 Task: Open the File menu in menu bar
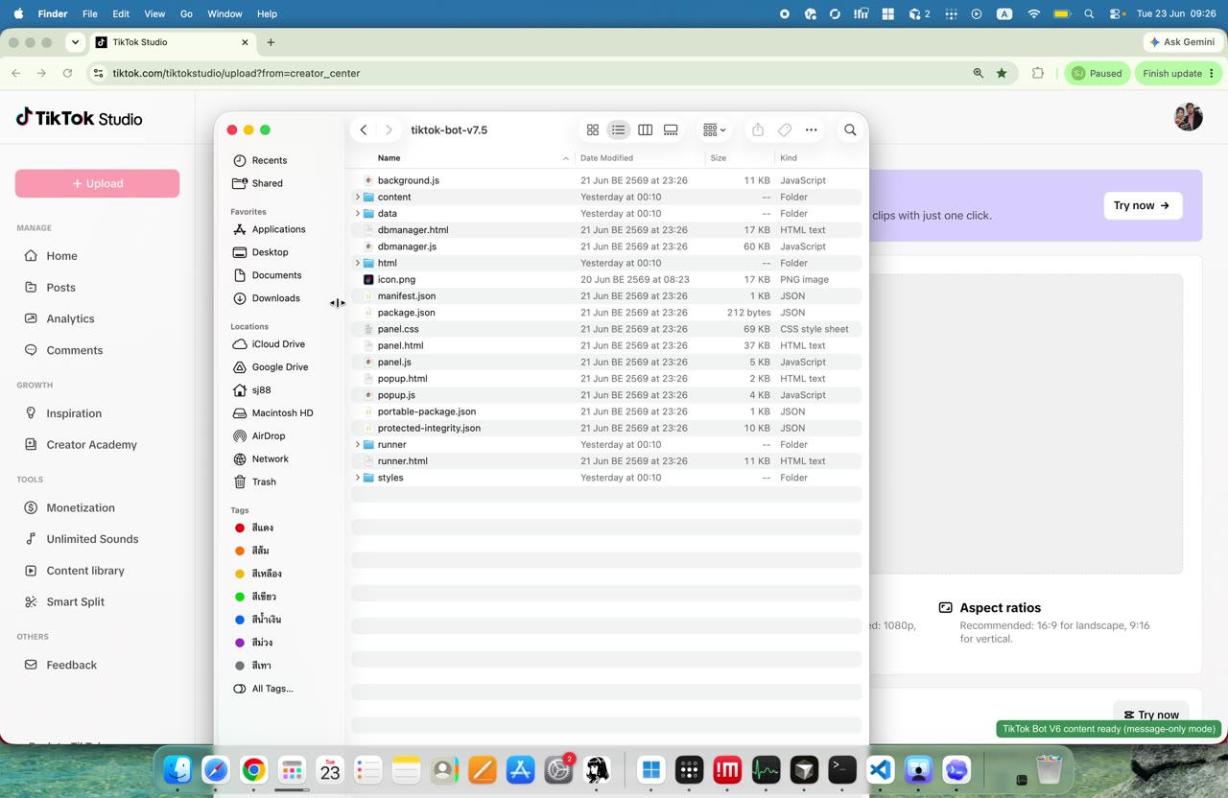(x=89, y=14)
